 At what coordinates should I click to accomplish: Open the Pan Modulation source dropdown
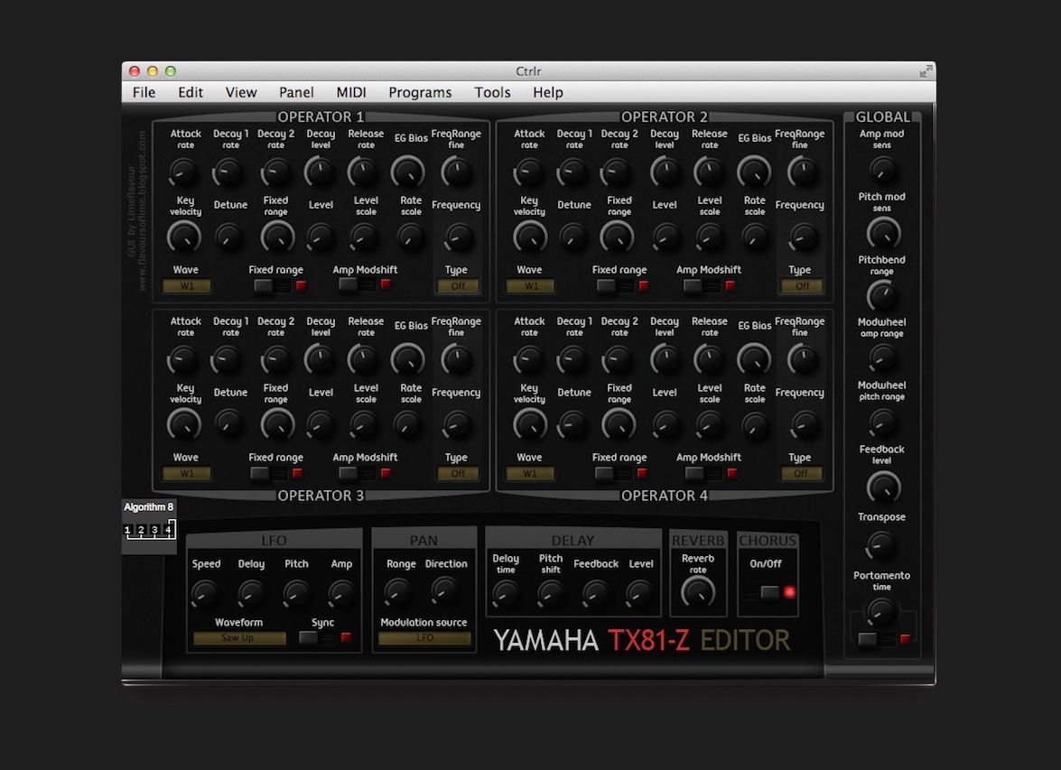coord(424,638)
